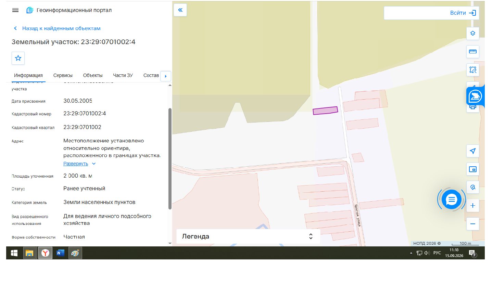Click the date value 30.05.2005

[78, 101]
